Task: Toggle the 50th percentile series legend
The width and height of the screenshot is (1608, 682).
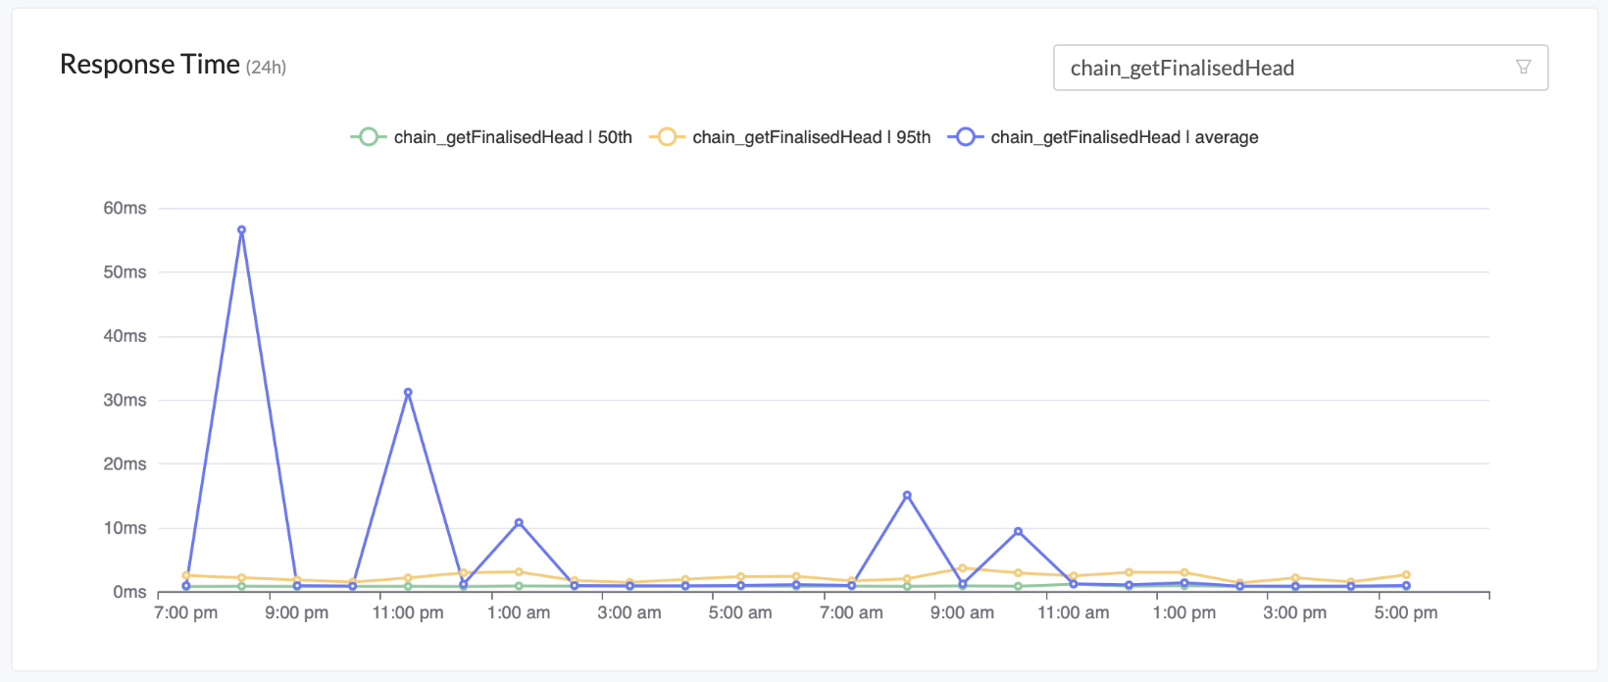Action: 512,137
